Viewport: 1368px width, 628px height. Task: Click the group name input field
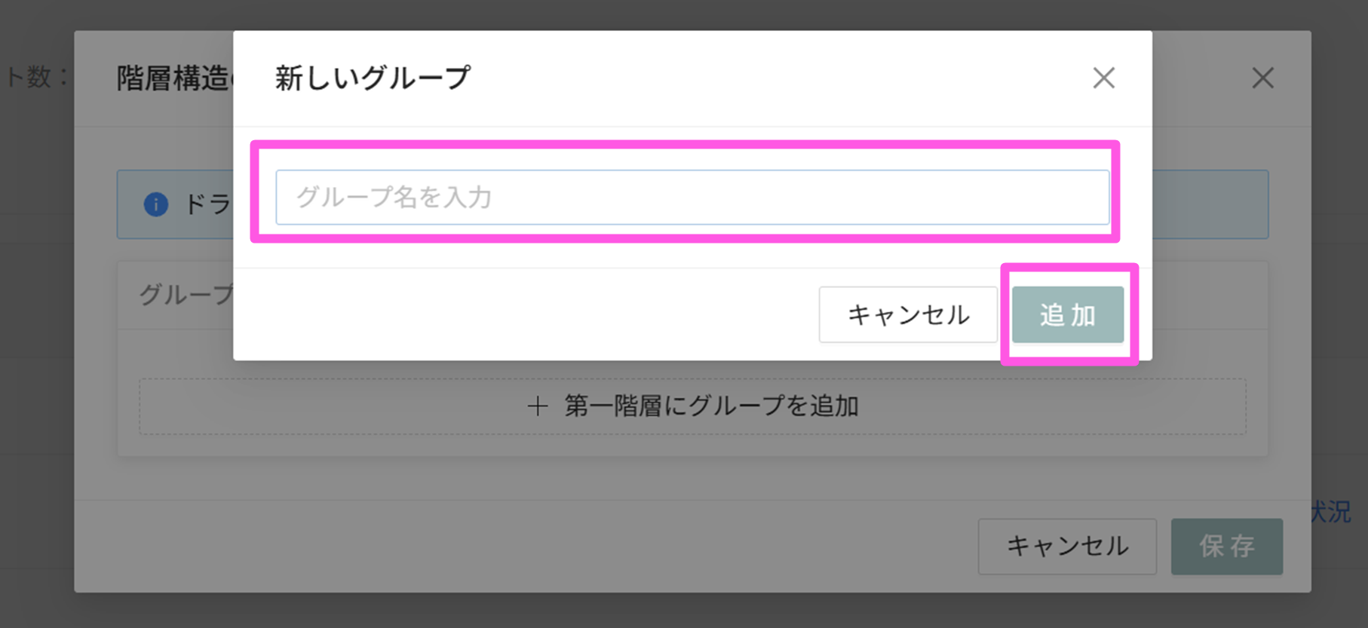[x=692, y=198]
